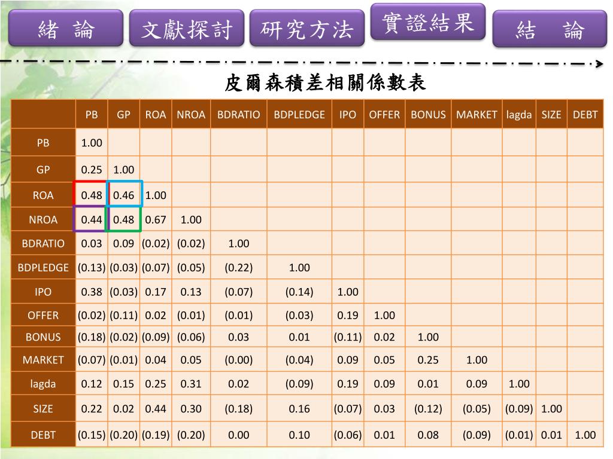
Task: Select the NROA–GP cell showing 0.48
Action: [123, 219]
